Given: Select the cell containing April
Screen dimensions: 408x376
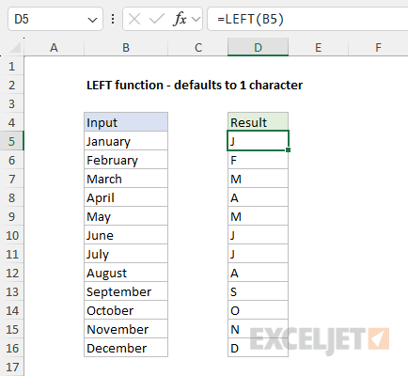Looking at the screenshot, I should coord(126,197).
